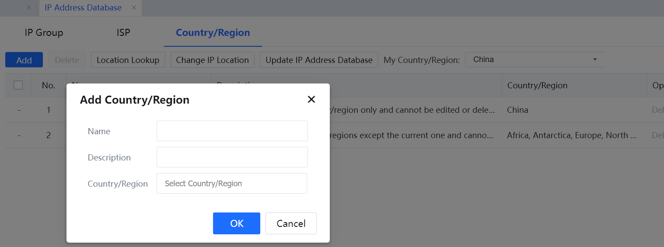Focus the Description input field

coord(232,157)
